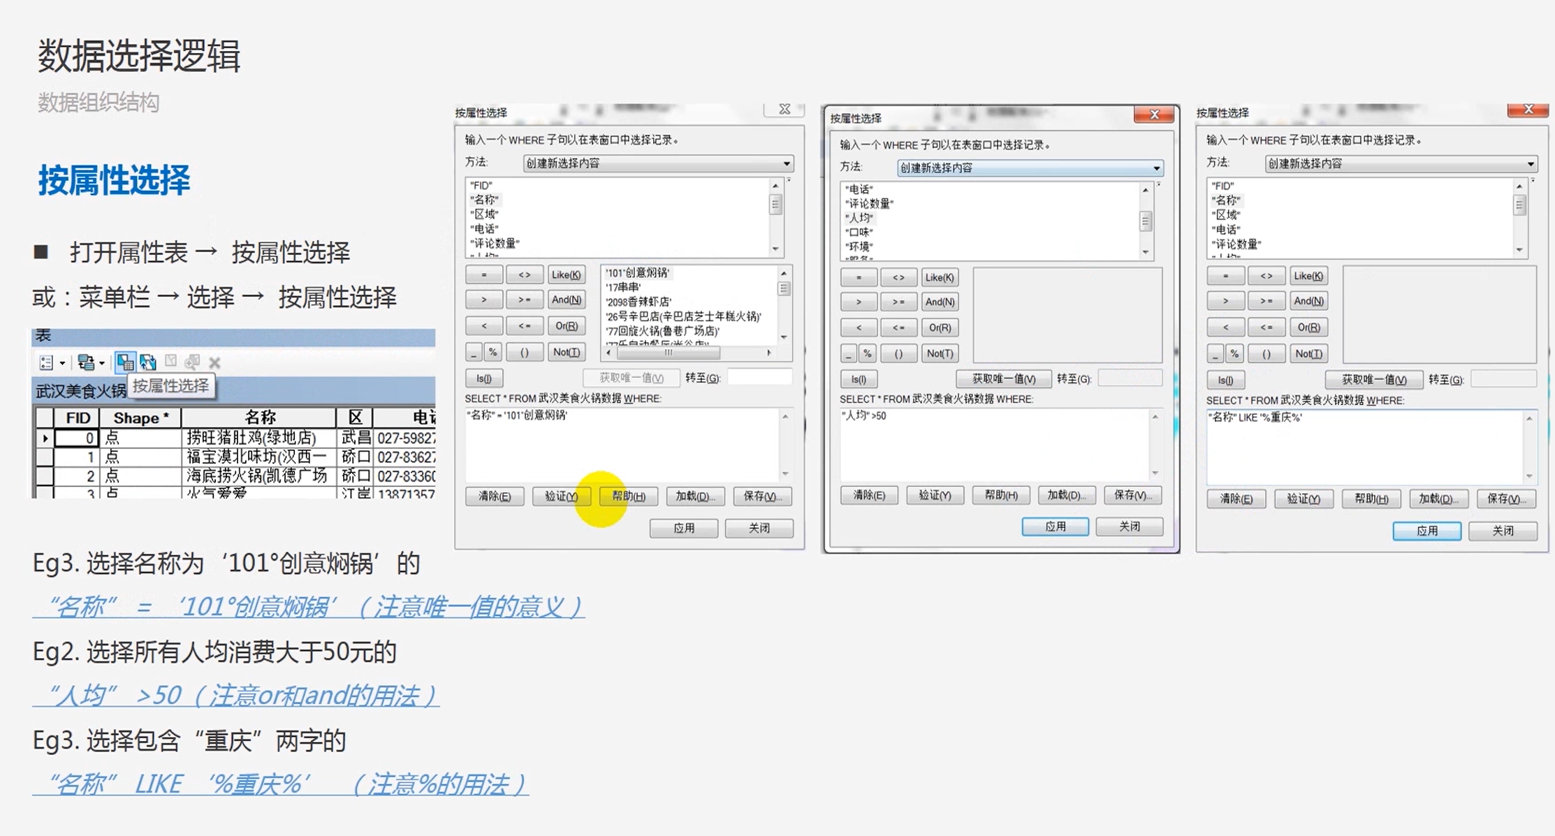The width and height of the screenshot is (1555, 836).
Task: Click the Zoom To Selected toolbar icon
Action: point(192,361)
